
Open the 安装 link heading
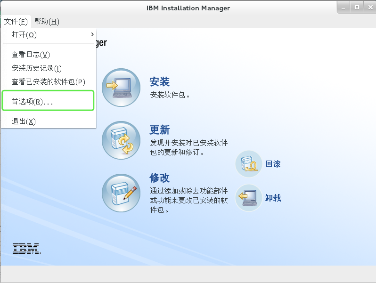(160, 82)
